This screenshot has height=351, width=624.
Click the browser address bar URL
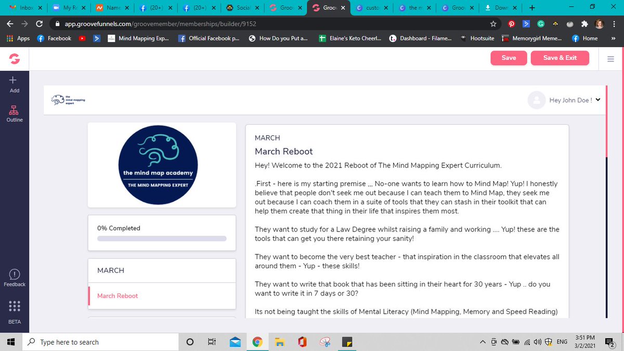tap(161, 24)
